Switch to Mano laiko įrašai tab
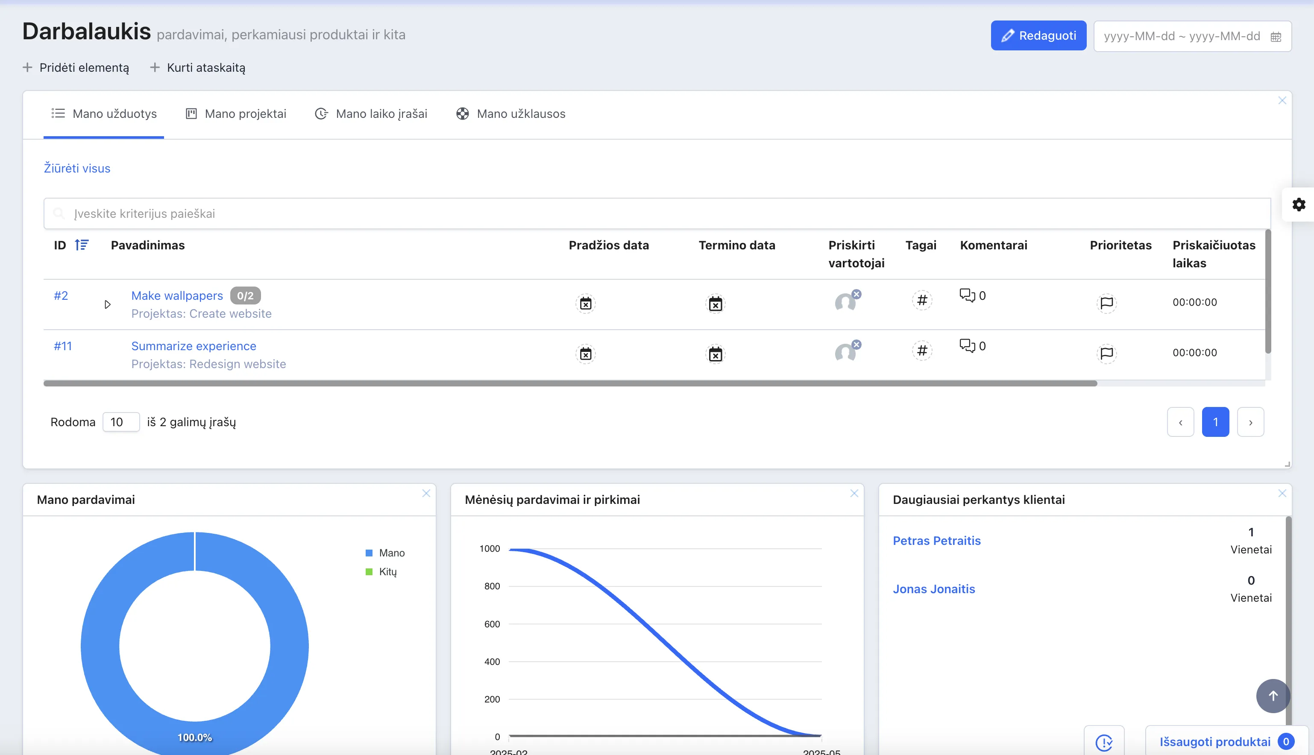This screenshot has width=1314, height=755. pos(371,114)
